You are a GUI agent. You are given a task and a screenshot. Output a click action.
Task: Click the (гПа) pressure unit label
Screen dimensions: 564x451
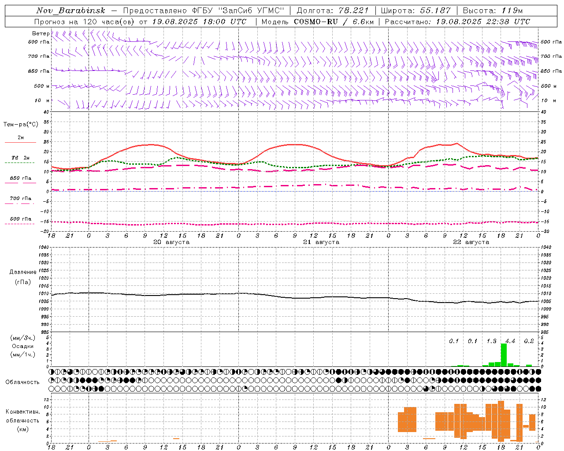pyautogui.click(x=23, y=282)
